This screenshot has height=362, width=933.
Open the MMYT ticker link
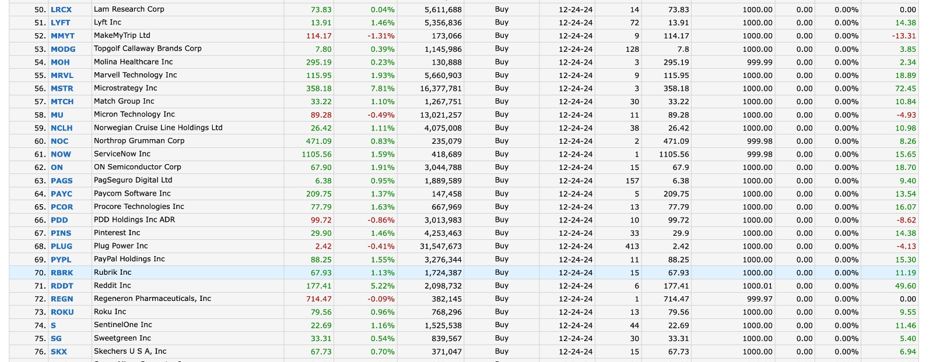tap(62, 36)
